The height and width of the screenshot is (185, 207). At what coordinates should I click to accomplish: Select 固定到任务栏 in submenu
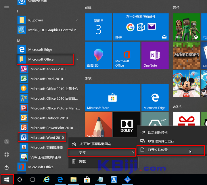coord(172,132)
